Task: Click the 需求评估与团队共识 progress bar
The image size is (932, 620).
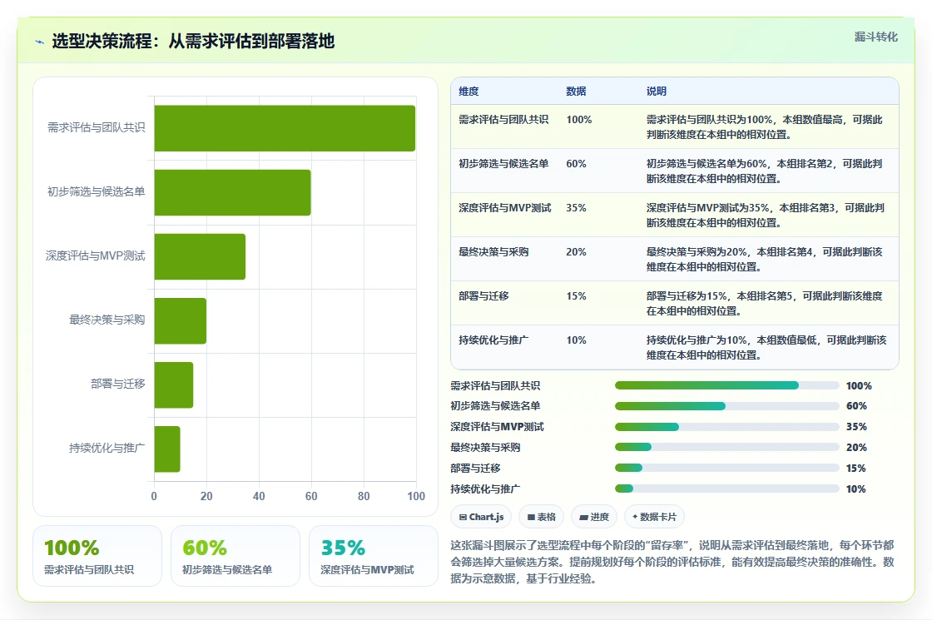Action: [727, 386]
